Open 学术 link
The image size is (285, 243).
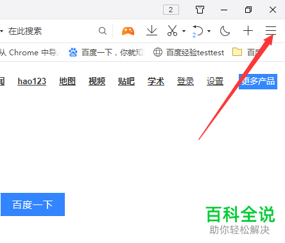click(x=156, y=82)
